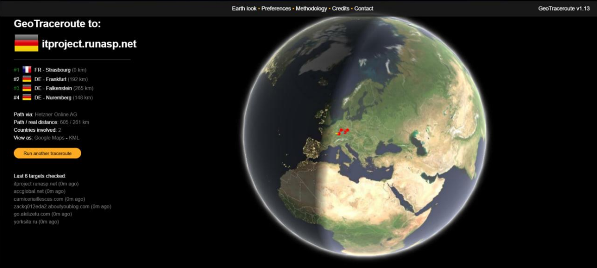Select accglobal.net from recent targets
597x268 pixels.
tap(29, 191)
